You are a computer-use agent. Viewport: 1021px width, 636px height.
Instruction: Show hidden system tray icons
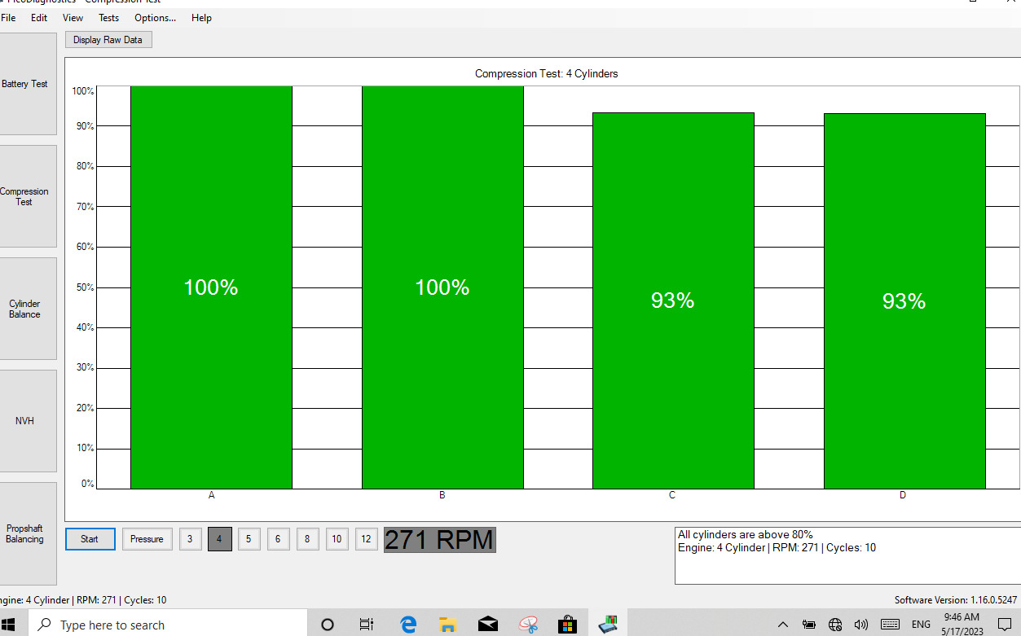tap(783, 625)
